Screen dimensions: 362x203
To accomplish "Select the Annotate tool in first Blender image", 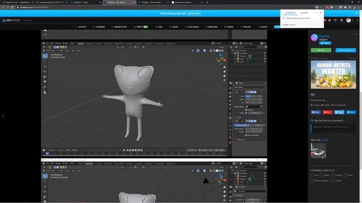I will click(x=45, y=87).
